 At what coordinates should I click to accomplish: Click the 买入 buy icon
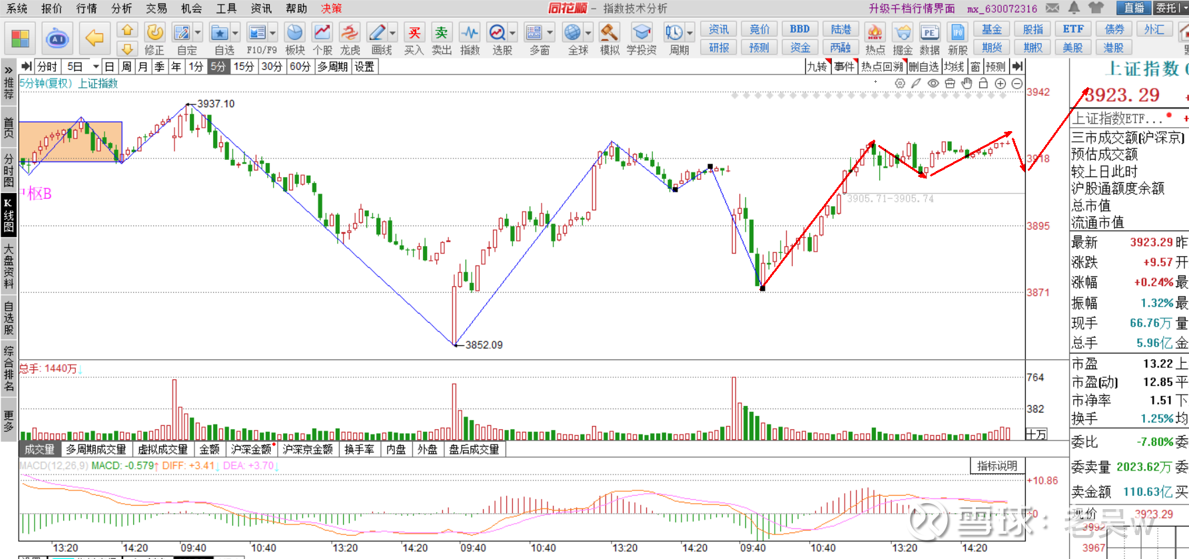pos(414,33)
